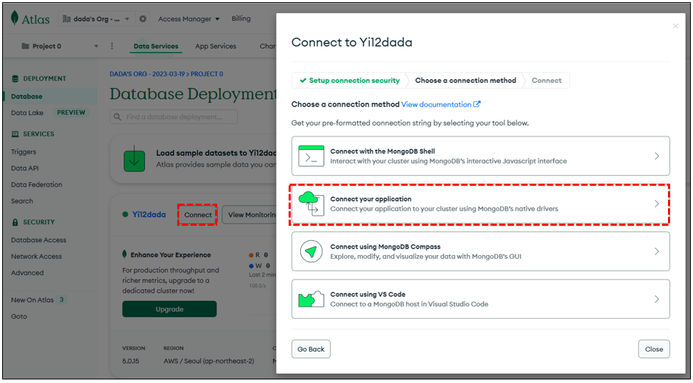Click the load sample datasets download icon

pyautogui.click(x=134, y=160)
